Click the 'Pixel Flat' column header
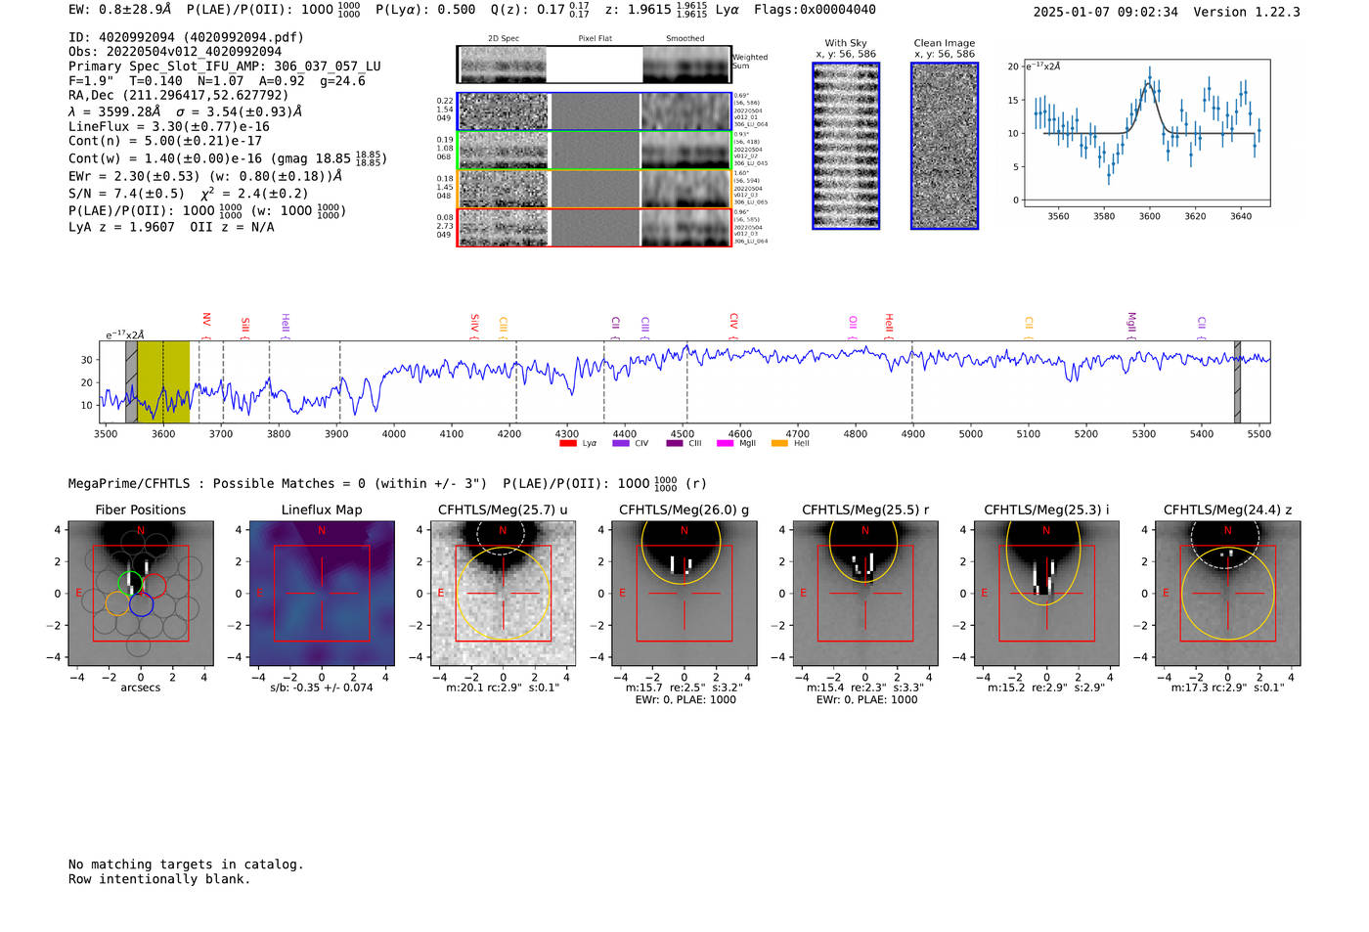The image size is (1369, 932). point(595,39)
